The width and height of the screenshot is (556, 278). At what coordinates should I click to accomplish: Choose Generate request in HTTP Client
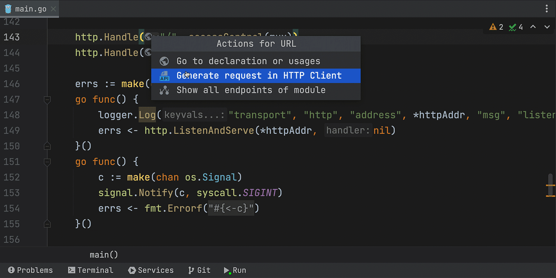(259, 76)
